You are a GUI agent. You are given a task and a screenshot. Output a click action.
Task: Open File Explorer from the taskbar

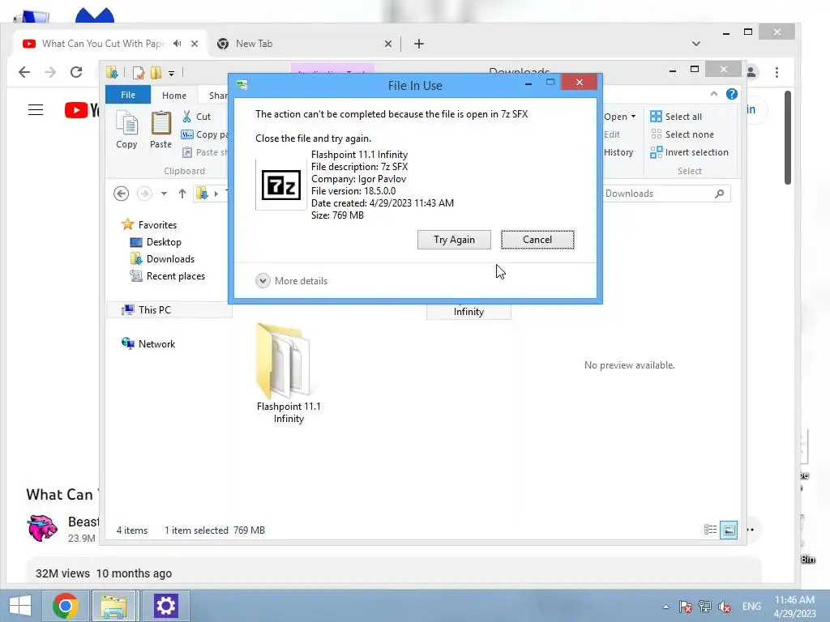click(113, 606)
